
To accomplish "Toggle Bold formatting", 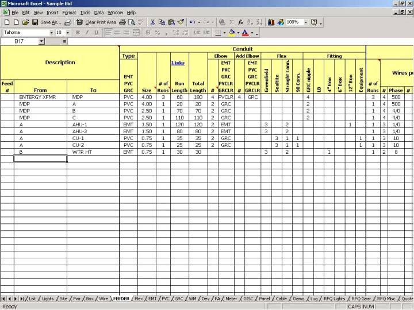I will [78, 33].
